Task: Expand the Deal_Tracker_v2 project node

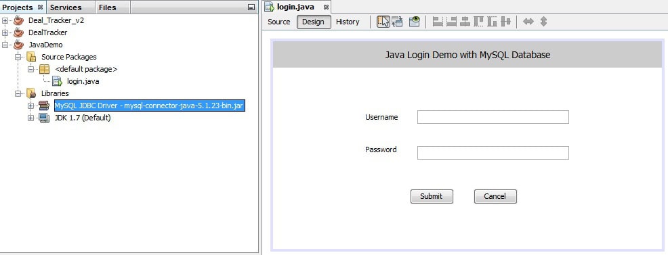Action: pos(5,20)
